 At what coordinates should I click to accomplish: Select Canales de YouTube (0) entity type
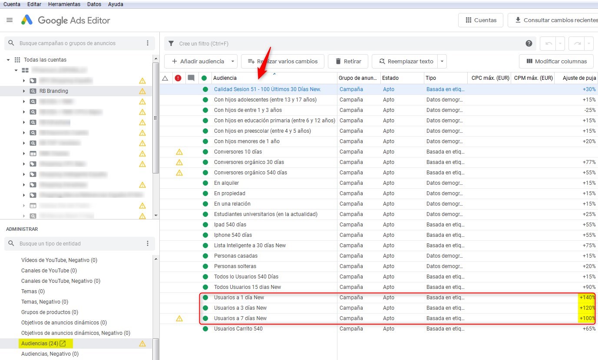click(x=49, y=271)
